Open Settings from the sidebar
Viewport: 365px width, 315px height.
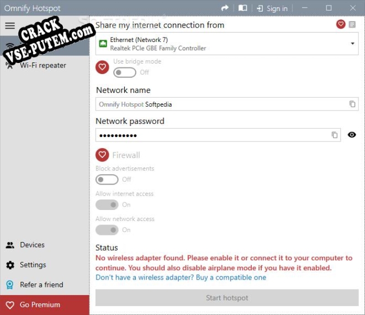(33, 265)
